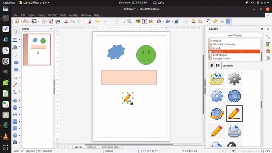Toggle Show Draw Functions pencil icon

215,21
